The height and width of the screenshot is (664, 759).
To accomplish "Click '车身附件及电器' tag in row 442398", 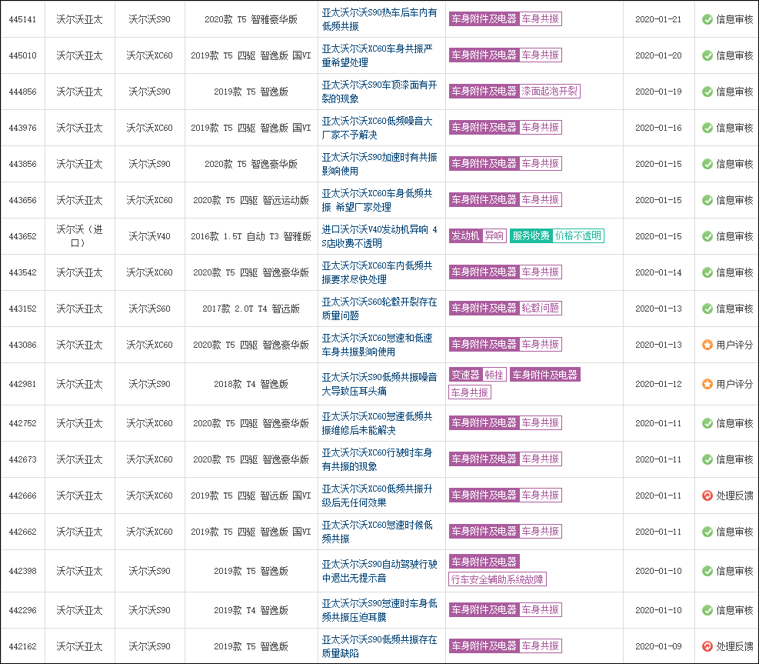I will (x=484, y=562).
